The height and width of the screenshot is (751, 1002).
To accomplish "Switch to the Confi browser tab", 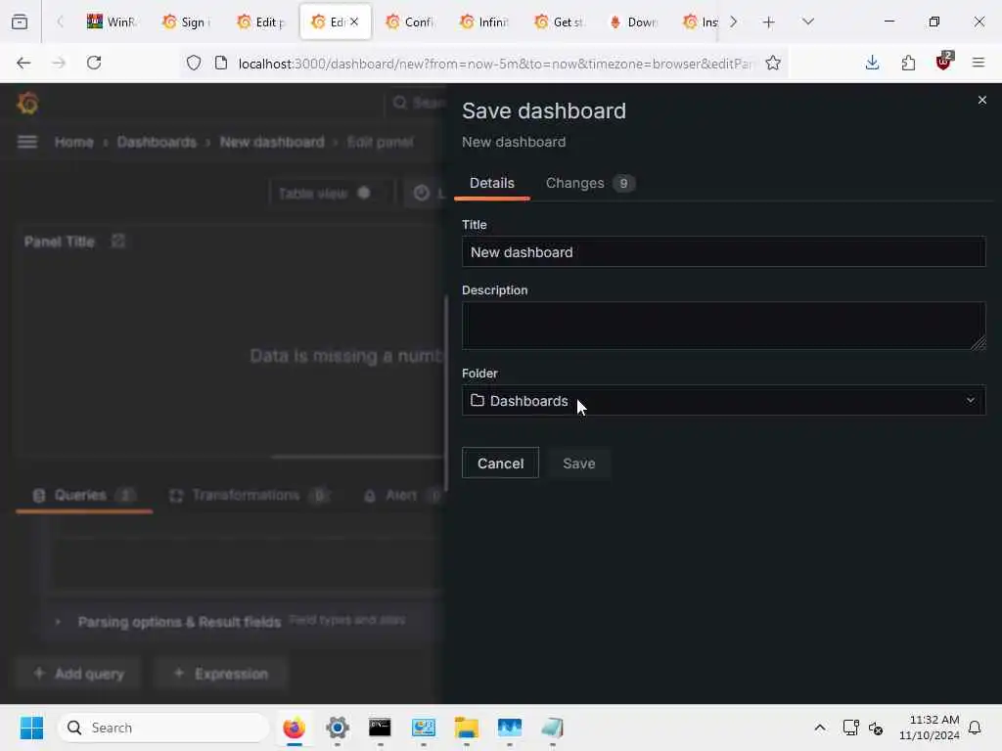I will [410, 22].
